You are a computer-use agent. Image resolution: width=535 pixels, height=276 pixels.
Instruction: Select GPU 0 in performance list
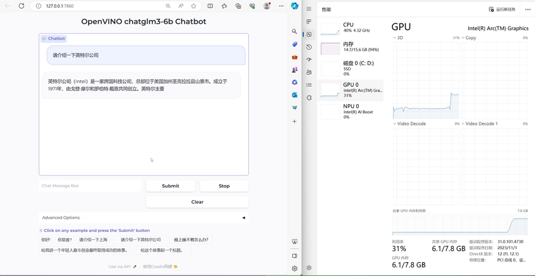tap(351, 91)
